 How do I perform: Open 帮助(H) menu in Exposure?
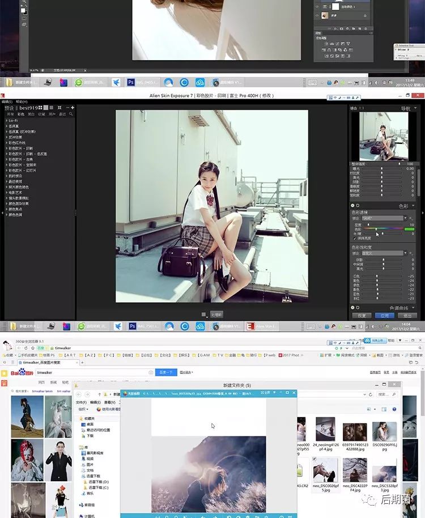pyautogui.click(x=22, y=102)
